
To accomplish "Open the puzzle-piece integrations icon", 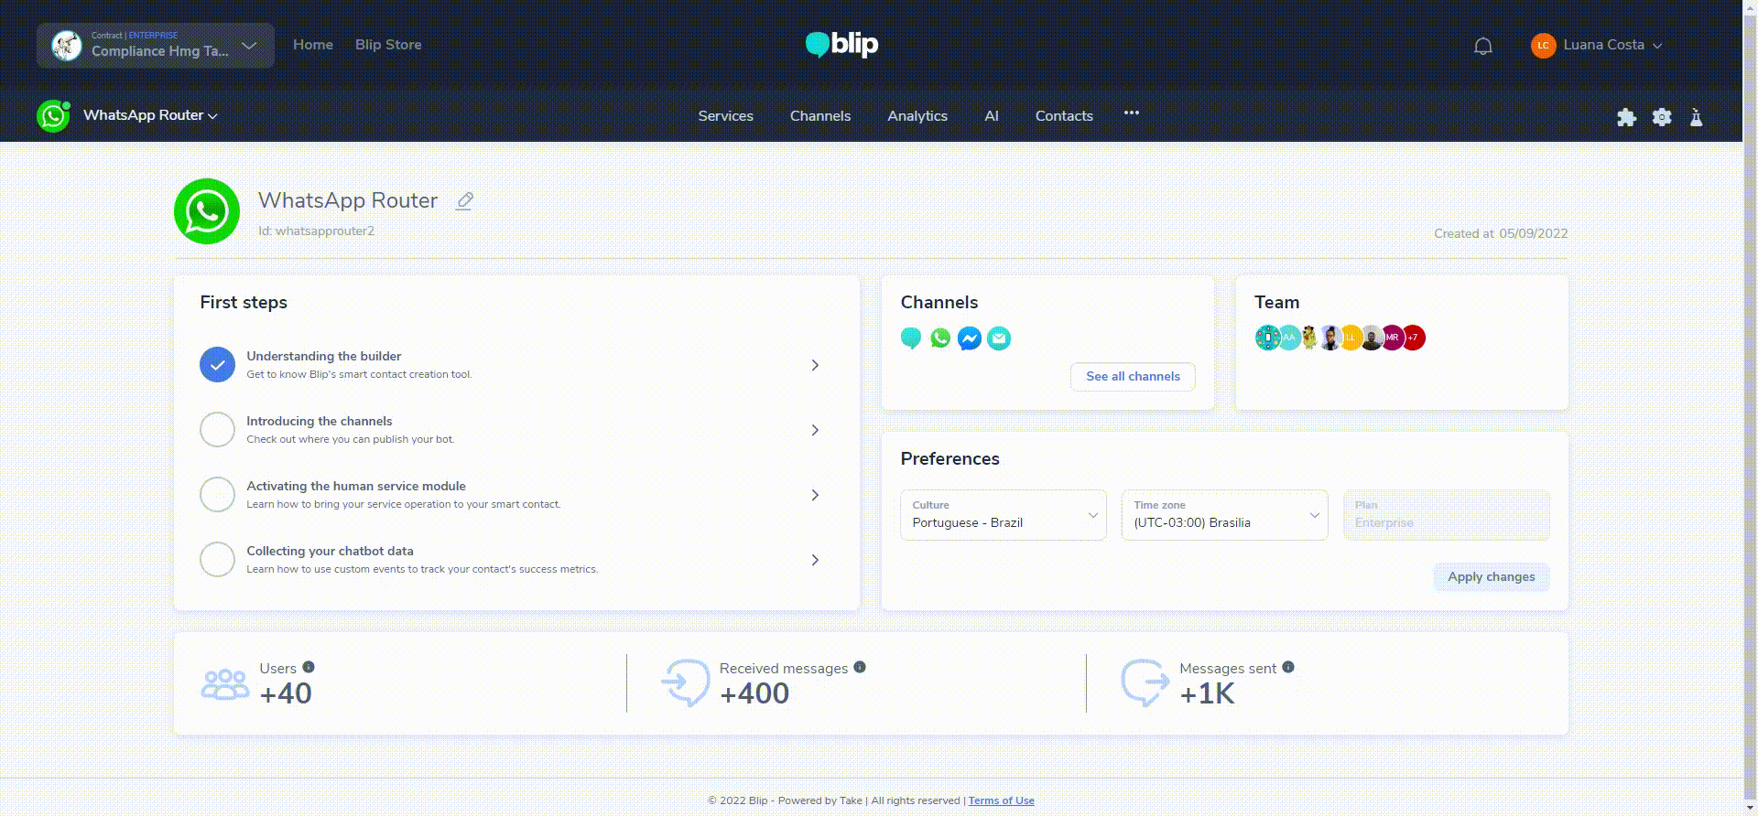I will [x=1626, y=117].
